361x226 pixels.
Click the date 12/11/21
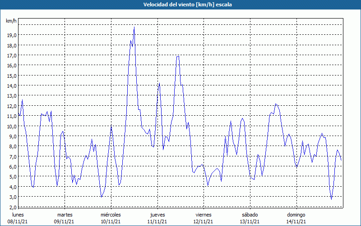204,221
